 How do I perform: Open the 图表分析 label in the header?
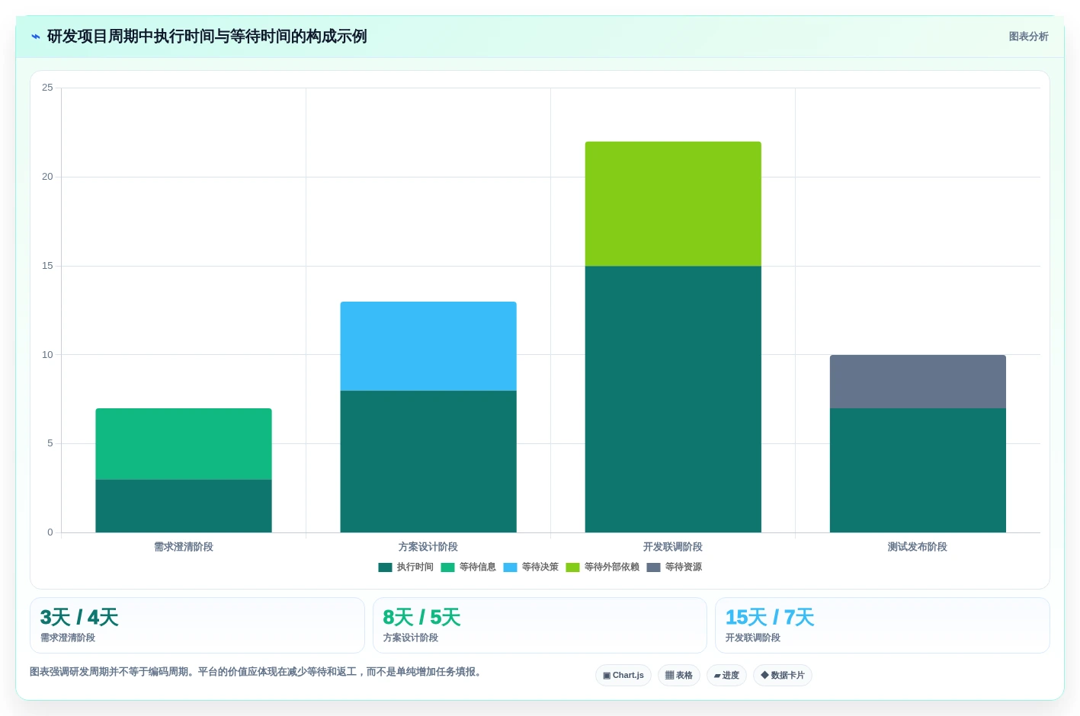1028,37
